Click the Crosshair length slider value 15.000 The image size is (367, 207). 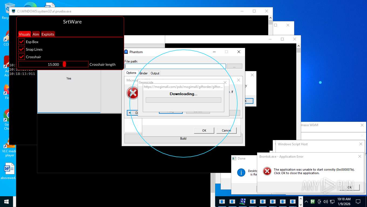(53, 64)
